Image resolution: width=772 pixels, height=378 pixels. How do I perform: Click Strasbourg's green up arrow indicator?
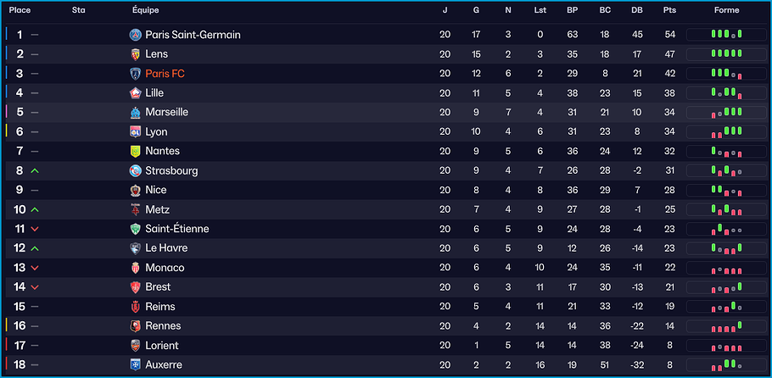[x=35, y=171]
